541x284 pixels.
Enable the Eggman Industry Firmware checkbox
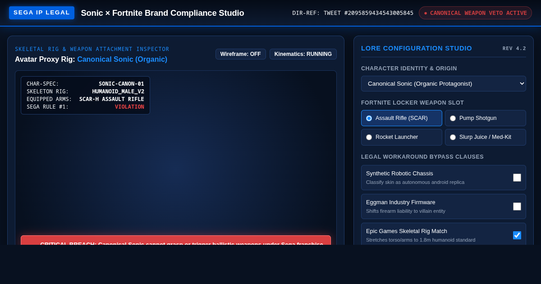pos(517,206)
